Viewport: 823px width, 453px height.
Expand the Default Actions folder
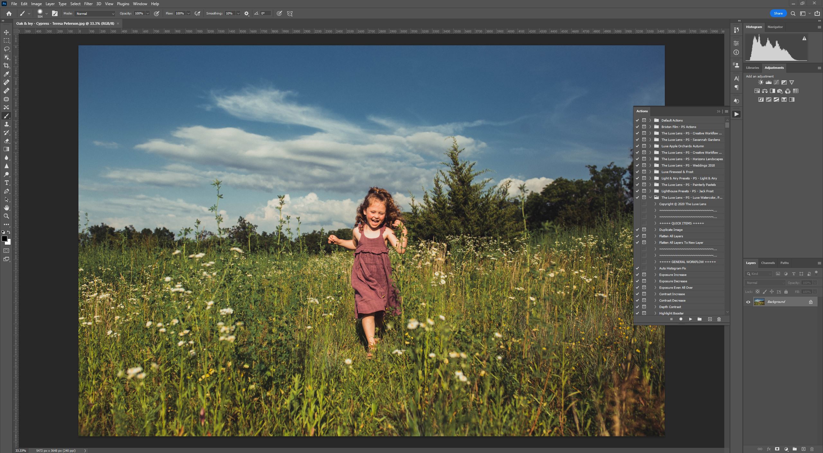tap(650, 120)
